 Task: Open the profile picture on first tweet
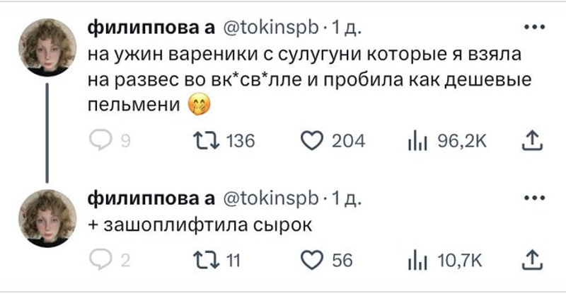[x=47, y=47]
